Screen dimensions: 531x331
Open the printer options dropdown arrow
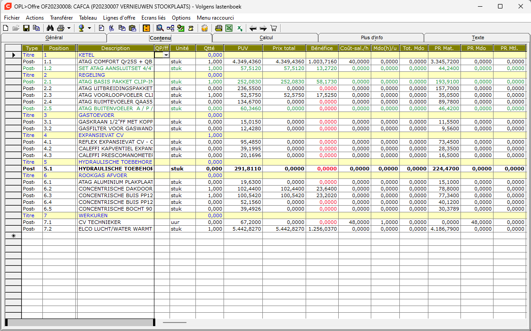coord(69,28)
